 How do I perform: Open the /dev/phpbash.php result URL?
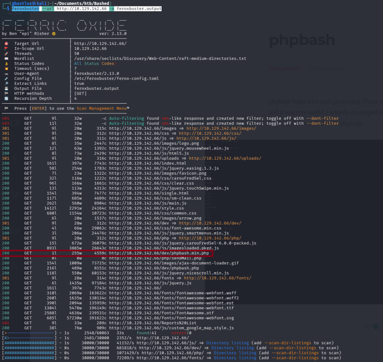pyautogui.click(x=154, y=268)
